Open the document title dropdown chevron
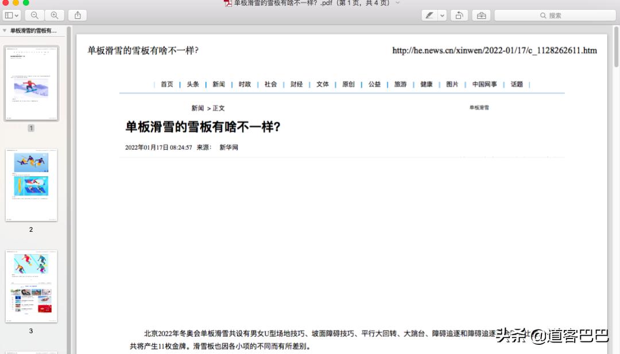Viewport: 620px width, 354px height. click(x=398, y=3)
